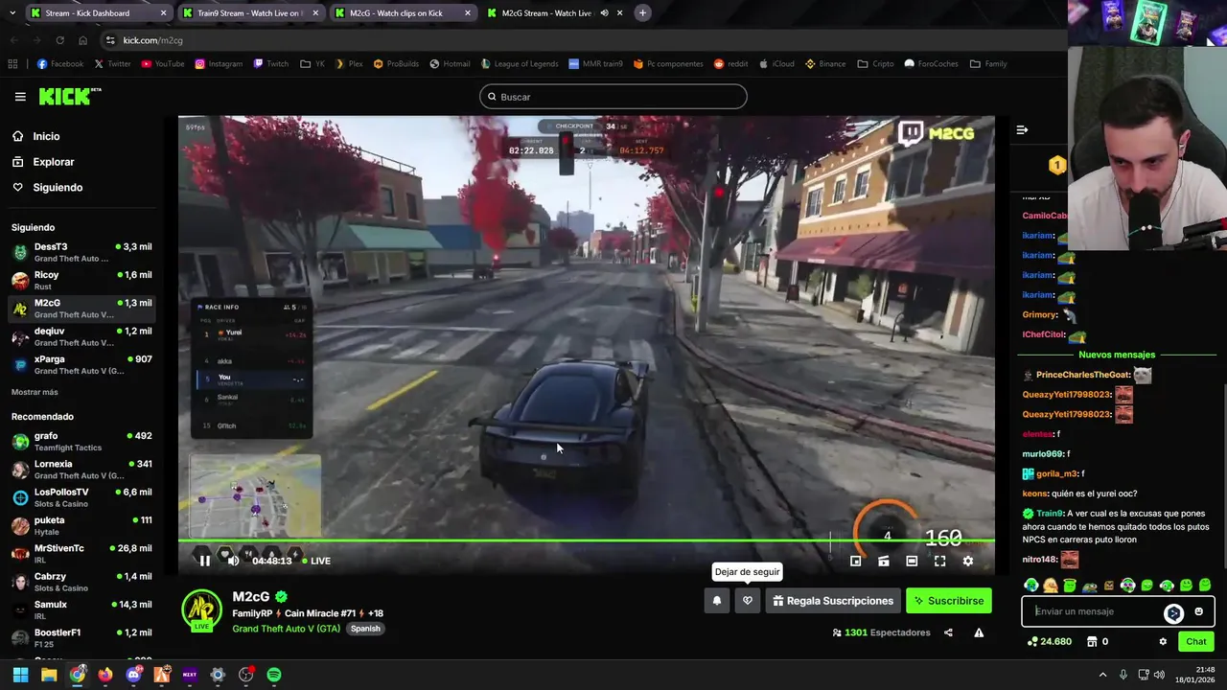
Task: Click the Spanish language tag
Action: (x=365, y=629)
